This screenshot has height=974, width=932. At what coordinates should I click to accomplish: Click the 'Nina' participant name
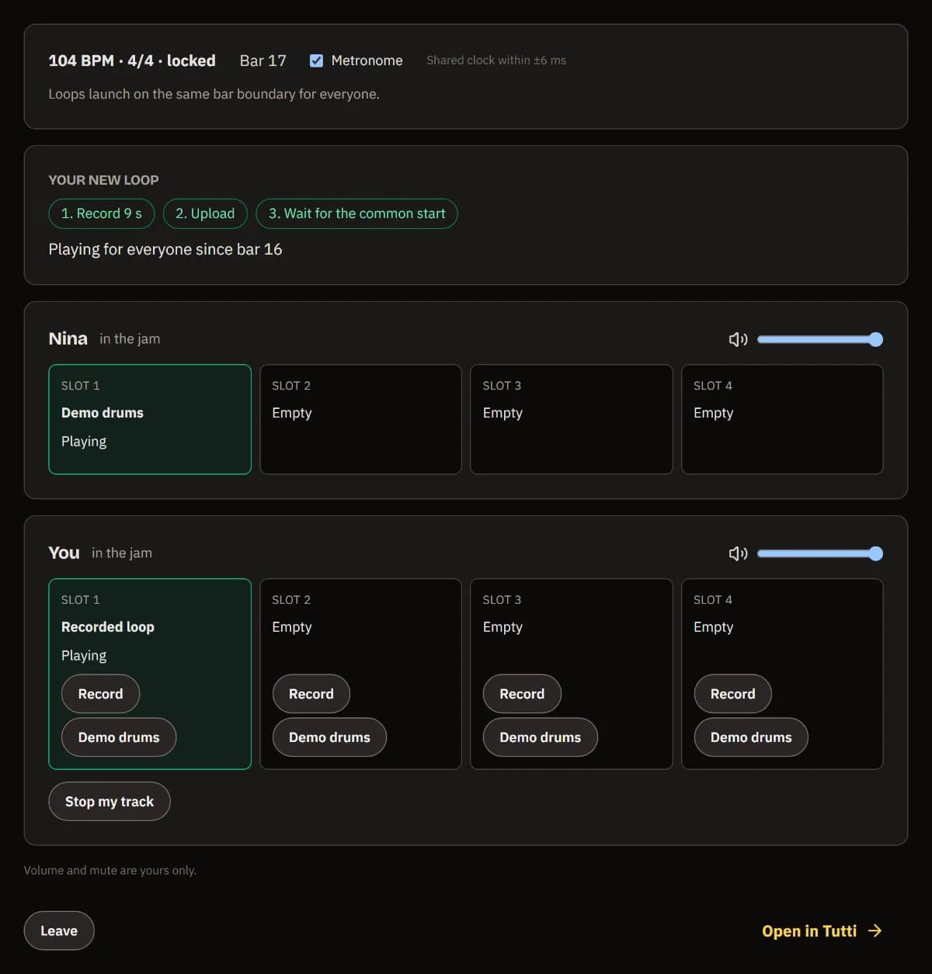pyautogui.click(x=68, y=338)
